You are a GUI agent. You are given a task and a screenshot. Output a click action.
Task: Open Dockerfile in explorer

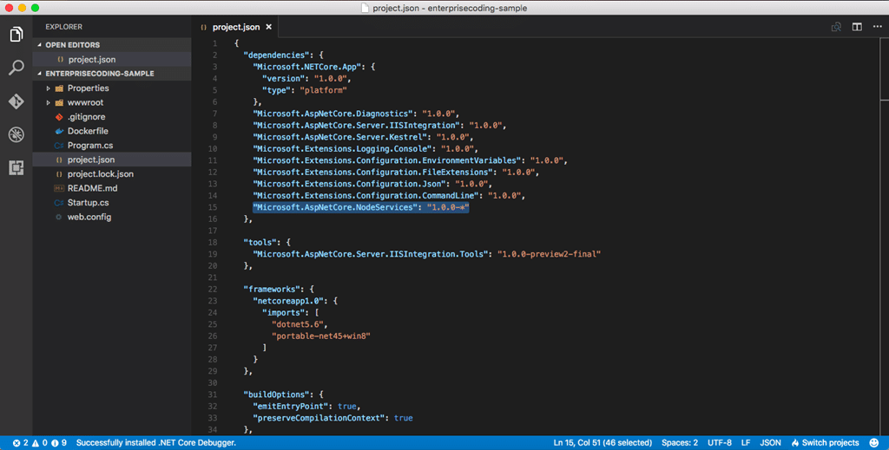pyautogui.click(x=88, y=131)
